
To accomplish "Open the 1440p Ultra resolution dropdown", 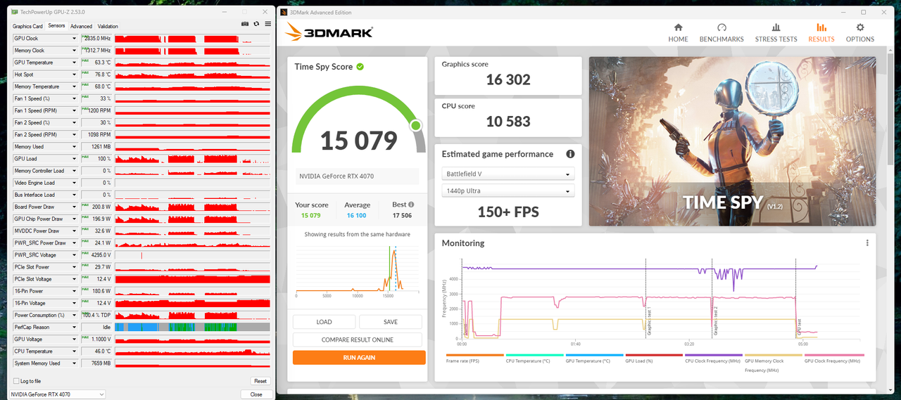I will coord(508,191).
